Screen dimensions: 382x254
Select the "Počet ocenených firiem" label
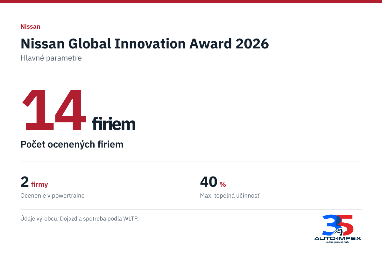pyautogui.click(x=72, y=144)
